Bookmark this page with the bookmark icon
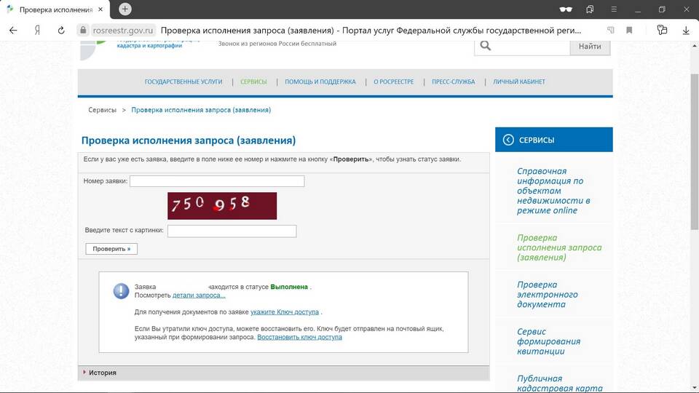 629,31
